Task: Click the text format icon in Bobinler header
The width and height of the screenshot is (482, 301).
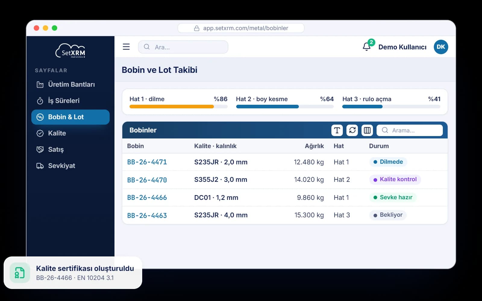Action: point(337,130)
